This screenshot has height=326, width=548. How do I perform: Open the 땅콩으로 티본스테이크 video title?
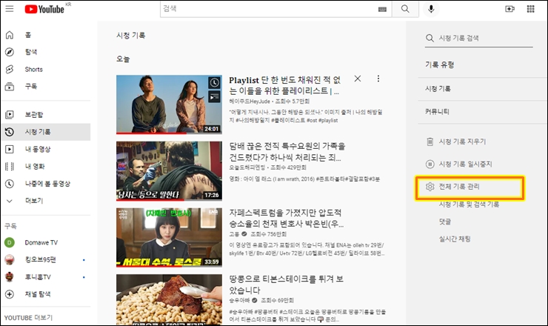[x=287, y=285]
